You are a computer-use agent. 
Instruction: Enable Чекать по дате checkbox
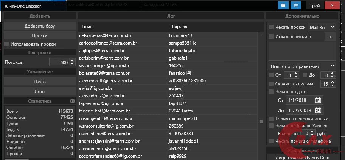coord(271,92)
